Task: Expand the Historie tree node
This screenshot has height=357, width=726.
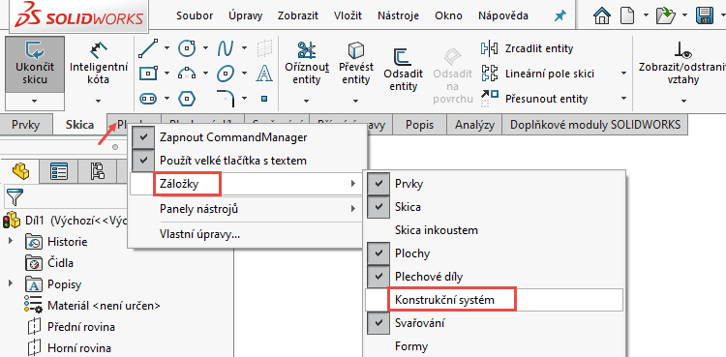Action: 11,241
